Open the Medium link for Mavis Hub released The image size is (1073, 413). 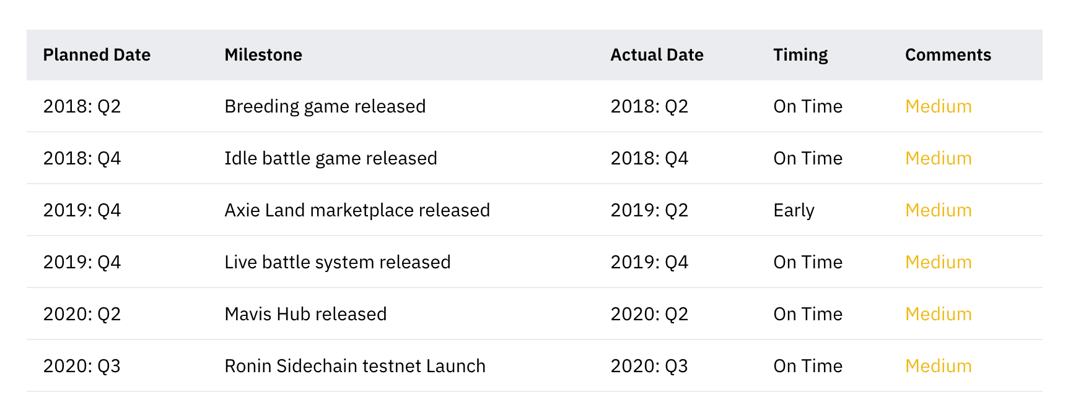coord(938,314)
